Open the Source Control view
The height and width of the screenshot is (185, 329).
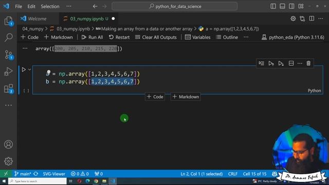[x=8, y=54]
